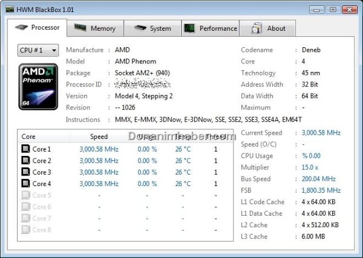Switch to the System tab
The width and height of the screenshot is (363, 258).
[x=152, y=28]
